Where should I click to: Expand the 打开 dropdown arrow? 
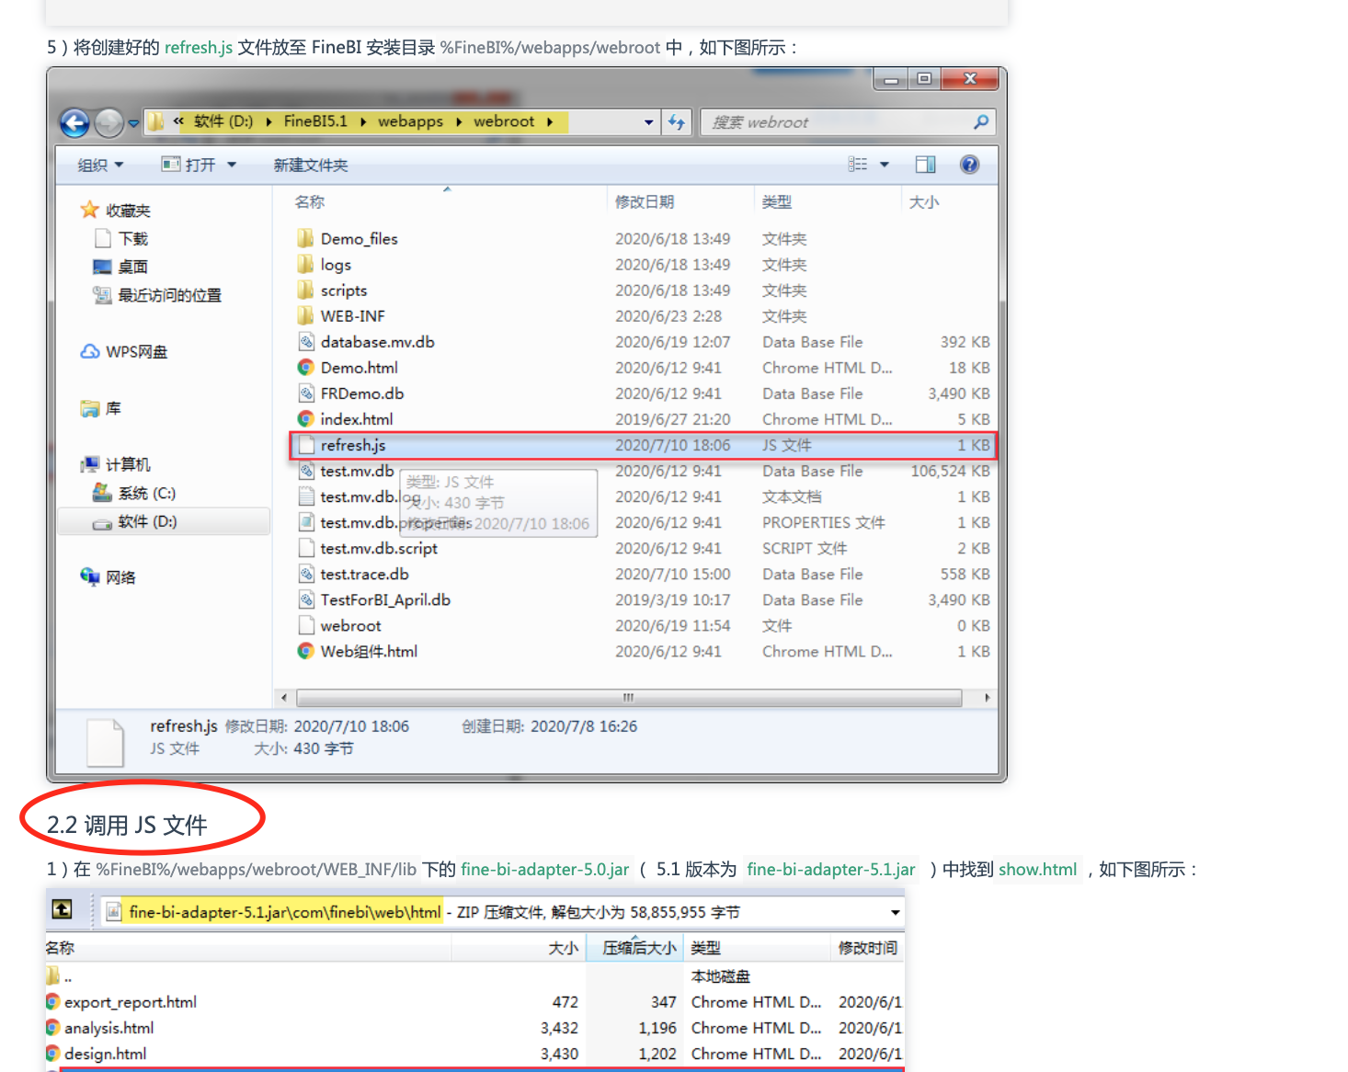click(x=232, y=165)
